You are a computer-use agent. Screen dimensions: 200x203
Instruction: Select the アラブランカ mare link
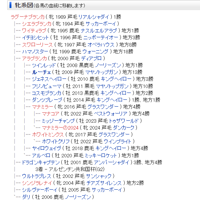tap(34, 59)
